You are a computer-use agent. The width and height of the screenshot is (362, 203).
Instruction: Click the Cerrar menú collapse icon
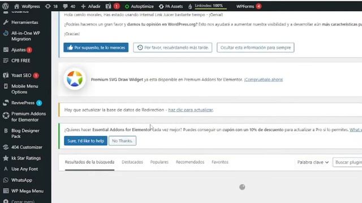[6, 201]
